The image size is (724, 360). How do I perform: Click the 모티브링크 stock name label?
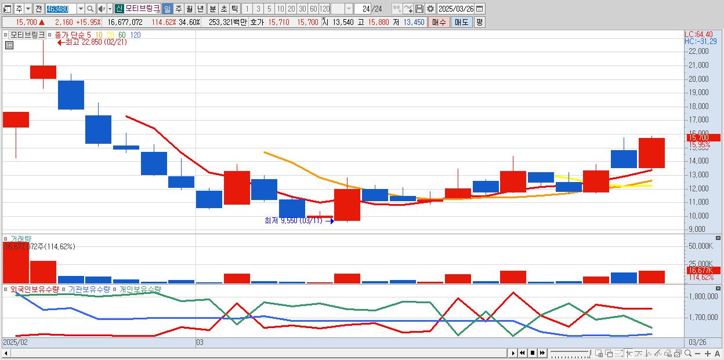[x=143, y=9]
